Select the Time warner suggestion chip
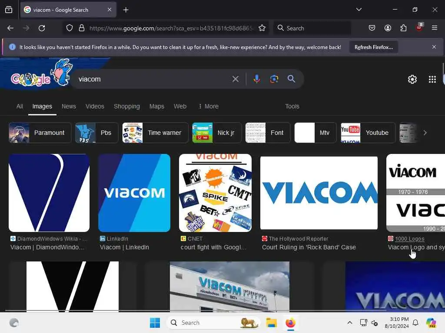Screen dimensions: 445x333 point(155,133)
